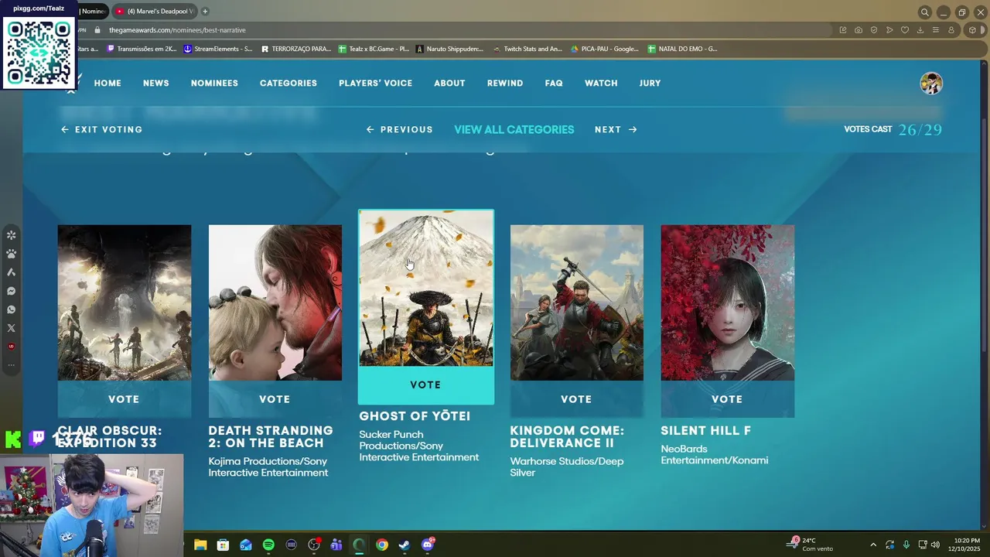The image size is (990, 557).
Task: Open the sidebar three-dot more options
Action: click(x=11, y=364)
